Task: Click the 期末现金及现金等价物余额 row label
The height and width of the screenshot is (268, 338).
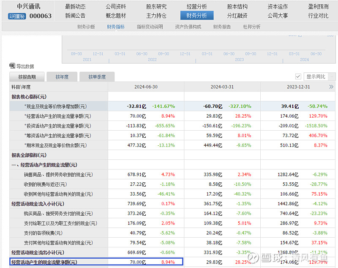Action: click(x=55, y=145)
